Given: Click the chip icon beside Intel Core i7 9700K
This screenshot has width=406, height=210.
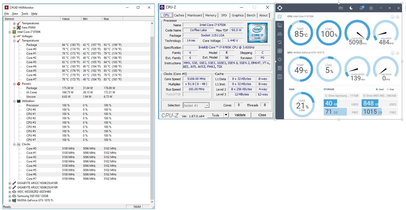Looking at the screenshot, I should tap(14, 32).
